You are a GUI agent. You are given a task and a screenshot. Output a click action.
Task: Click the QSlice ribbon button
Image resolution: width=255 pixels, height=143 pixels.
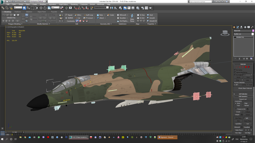(x=78, y=15)
